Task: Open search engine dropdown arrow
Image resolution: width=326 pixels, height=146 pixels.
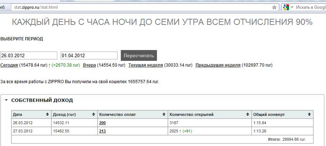Action: pyautogui.click(x=292, y=7)
